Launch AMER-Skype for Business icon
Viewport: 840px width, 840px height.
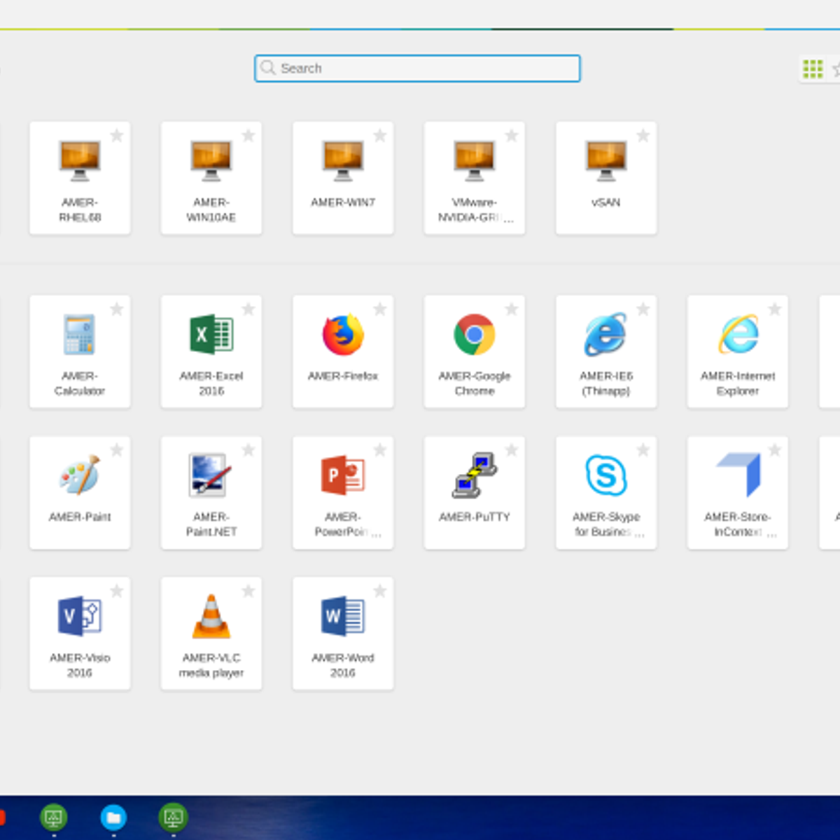(x=606, y=475)
